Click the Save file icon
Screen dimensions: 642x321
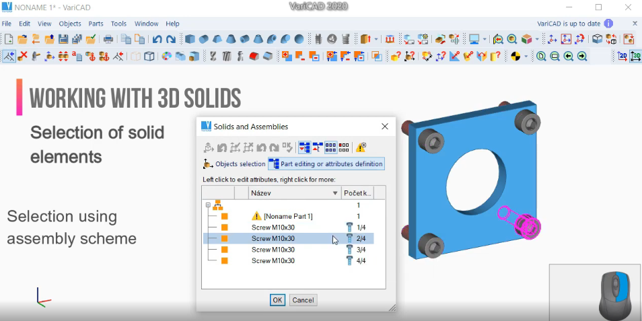pyautogui.click(x=63, y=39)
